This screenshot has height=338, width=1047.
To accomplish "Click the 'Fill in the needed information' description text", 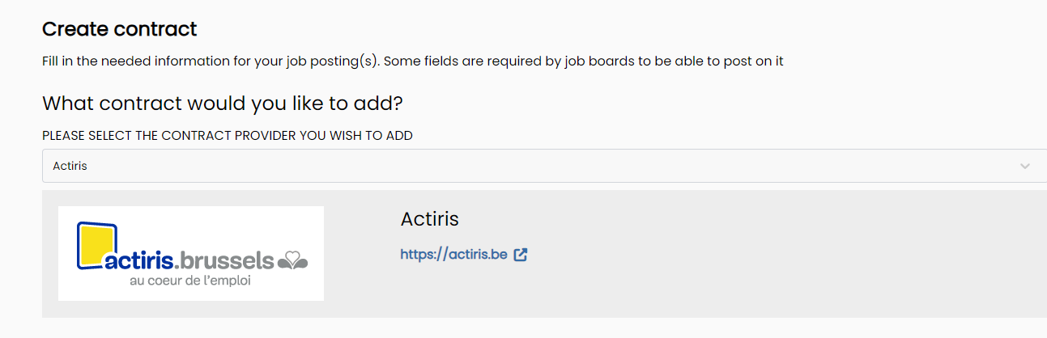I will (x=412, y=61).
